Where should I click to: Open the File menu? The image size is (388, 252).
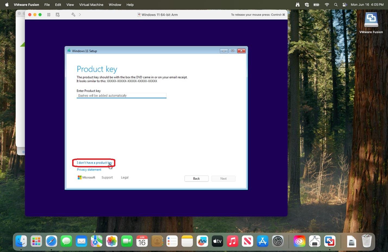(47, 5)
